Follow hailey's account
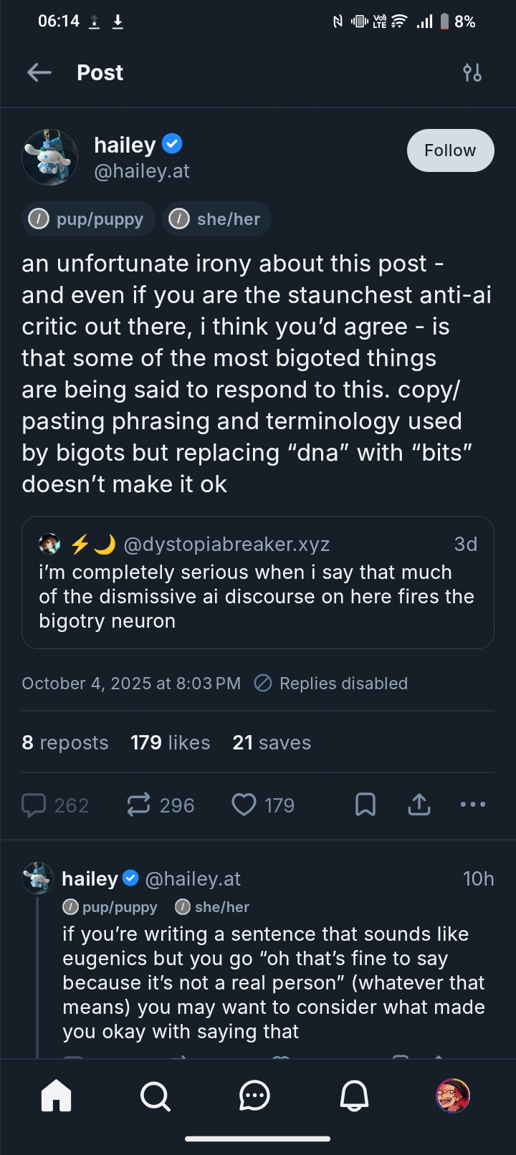The image size is (516, 1155). coord(450,150)
